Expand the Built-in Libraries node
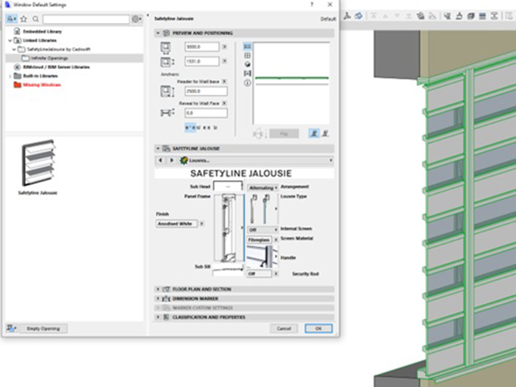Image resolution: width=516 pixels, height=387 pixels. 9,76
